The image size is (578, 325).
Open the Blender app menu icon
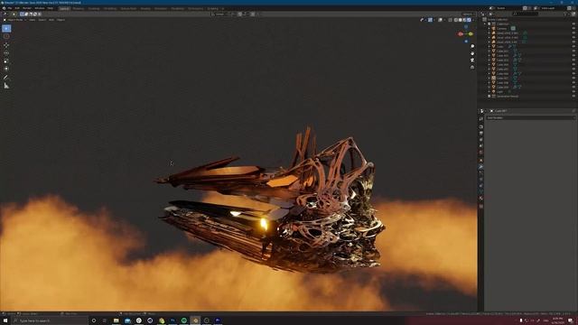(4, 8)
